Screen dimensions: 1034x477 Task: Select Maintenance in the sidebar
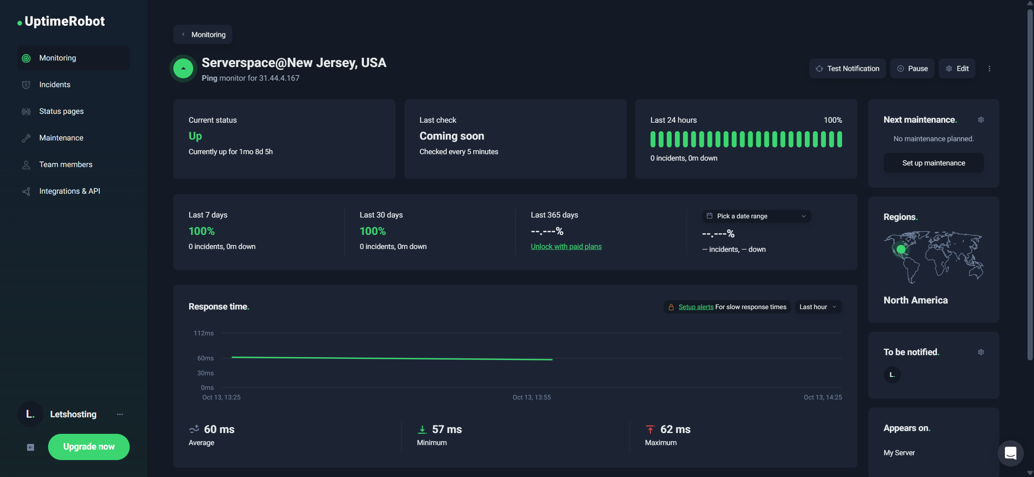74,138
